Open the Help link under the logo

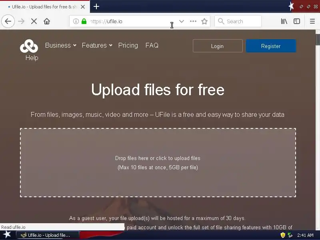coord(32,58)
